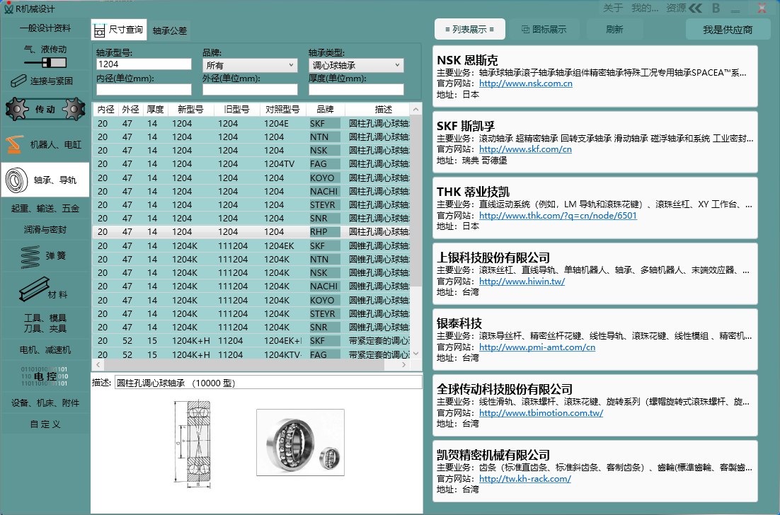Expand the 品牌 brand dropdown
This screenshot has height=515, width=780.
click(x=250, y=65)
